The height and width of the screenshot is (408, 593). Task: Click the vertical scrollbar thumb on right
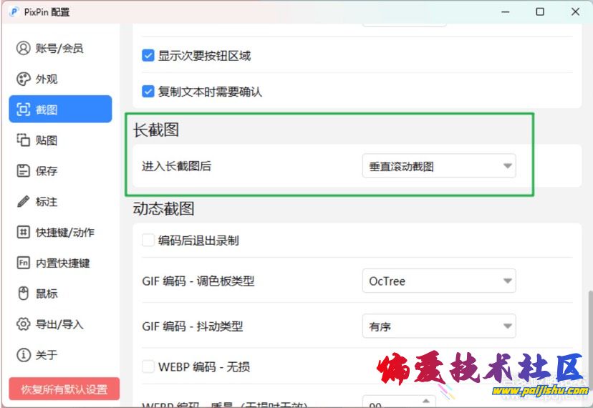click(589, 329)
